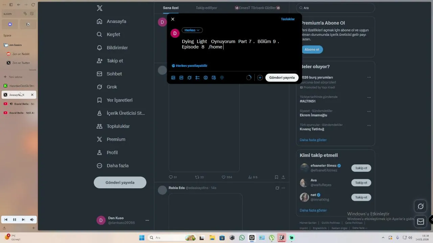This screenshot has height=243, width=433.
Task: Open Profil page
Action: 107,153
